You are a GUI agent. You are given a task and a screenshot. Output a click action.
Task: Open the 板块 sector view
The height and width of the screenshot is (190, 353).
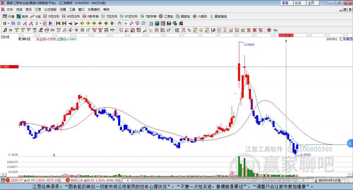22,17
